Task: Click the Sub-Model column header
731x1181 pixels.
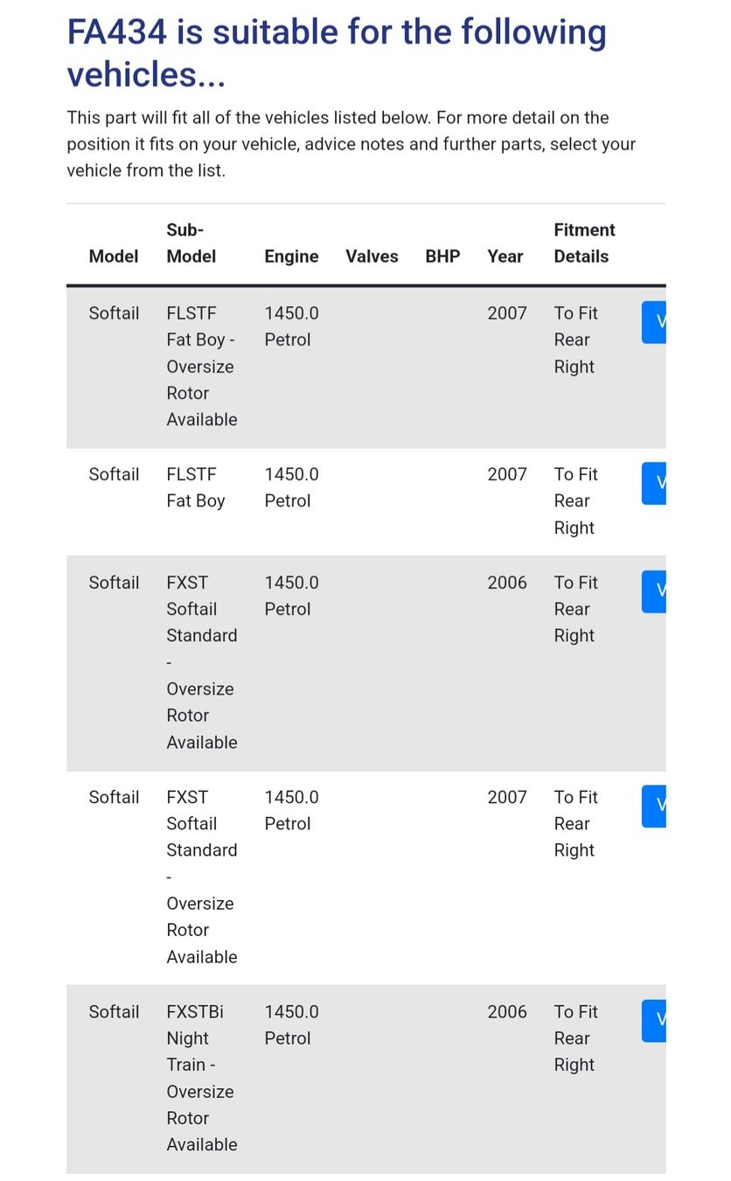Action: [191, 243]
